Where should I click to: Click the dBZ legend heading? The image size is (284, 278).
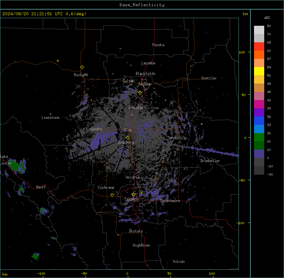267,17
